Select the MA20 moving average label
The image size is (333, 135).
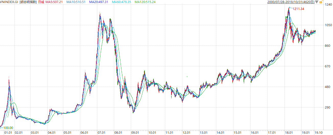click(x=99, y=2)
